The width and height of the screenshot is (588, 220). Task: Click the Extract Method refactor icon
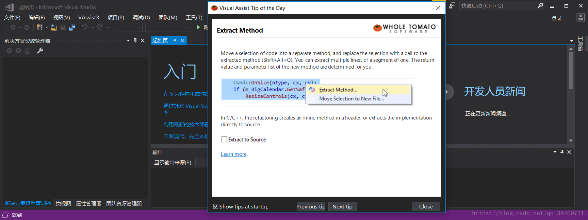[312, 90]
